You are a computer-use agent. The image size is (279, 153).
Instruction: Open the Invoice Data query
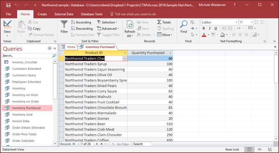click(x=21, y=121)
